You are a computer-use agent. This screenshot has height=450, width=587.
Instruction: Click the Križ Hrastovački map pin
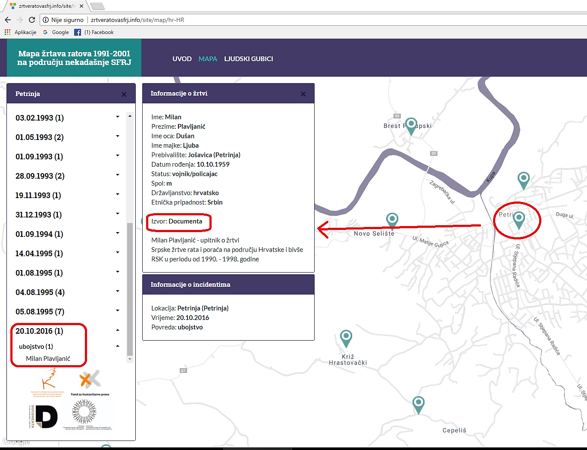click(x=346, y=338)
